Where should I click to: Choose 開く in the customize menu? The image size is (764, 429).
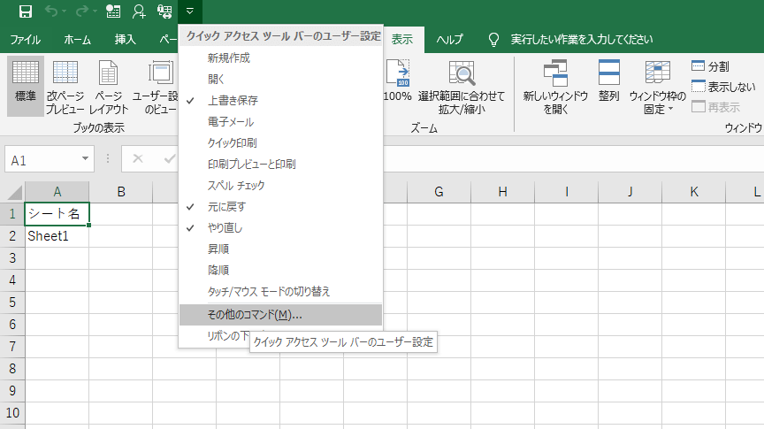tap(280, 79)
